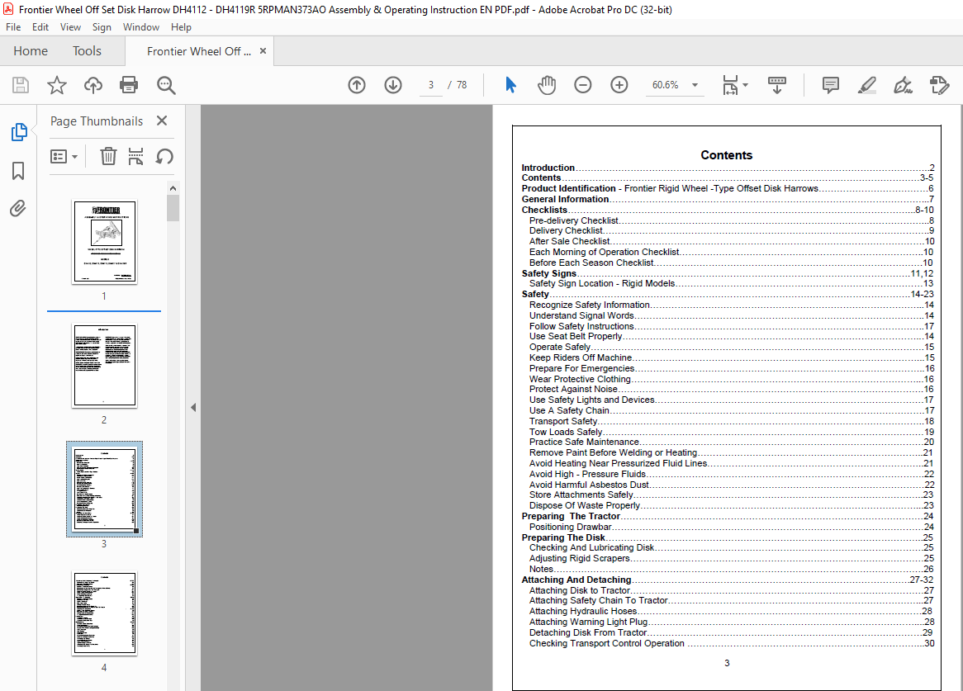Print the document with printer icon
Image resolution: width=963 pixels, height=691 pixels.
(x=129, y=85)
